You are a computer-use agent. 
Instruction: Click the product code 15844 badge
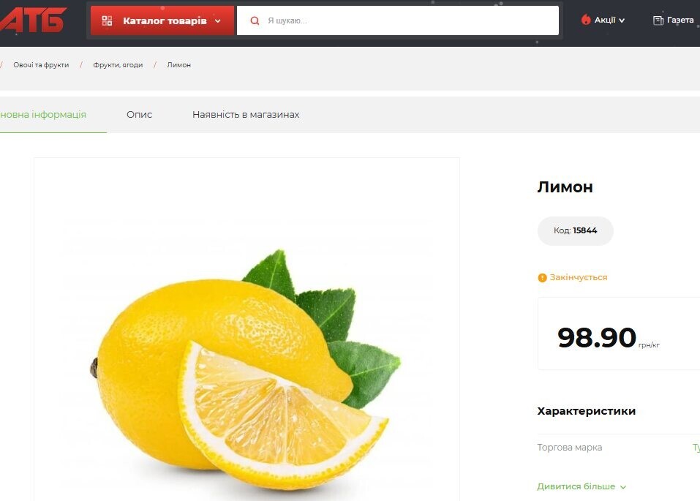coord(576,231)
